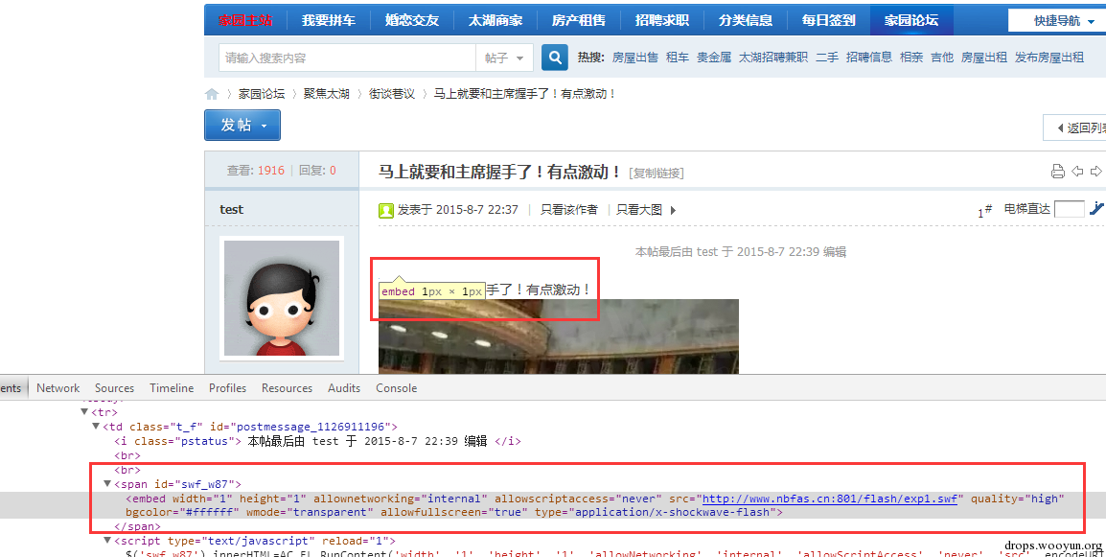Go to previous thread using left arrow icon
This screenshot has height=557, width=1106.
point(1077,171)
